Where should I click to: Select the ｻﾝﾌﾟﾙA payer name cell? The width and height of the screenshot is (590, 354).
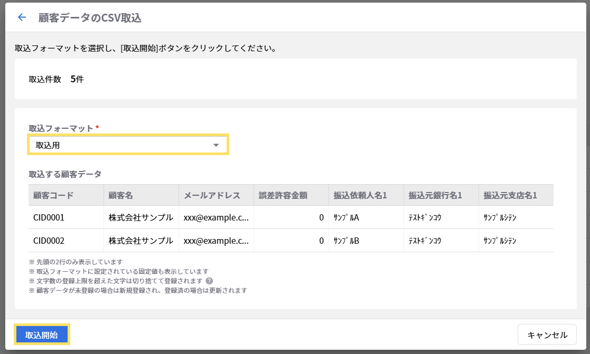tap(346, 217)
